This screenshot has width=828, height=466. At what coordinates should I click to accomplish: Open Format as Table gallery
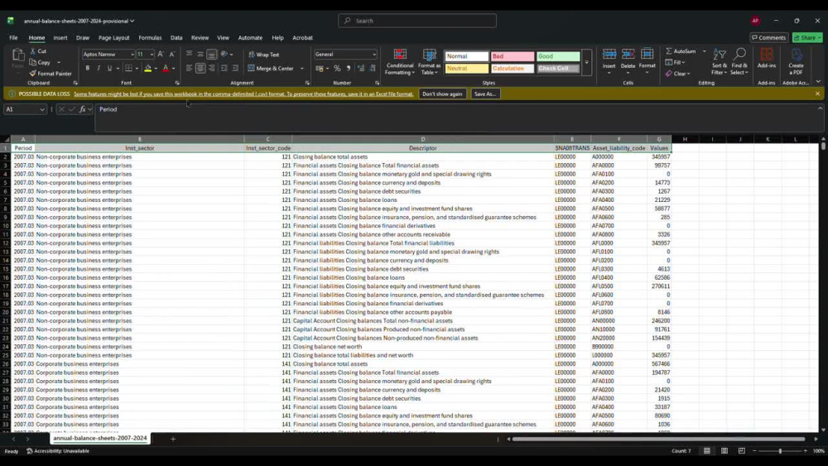[429, 62]
